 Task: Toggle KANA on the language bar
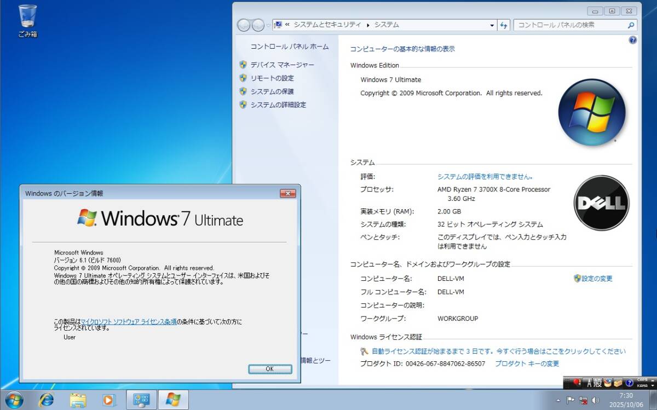pos(642,385)
